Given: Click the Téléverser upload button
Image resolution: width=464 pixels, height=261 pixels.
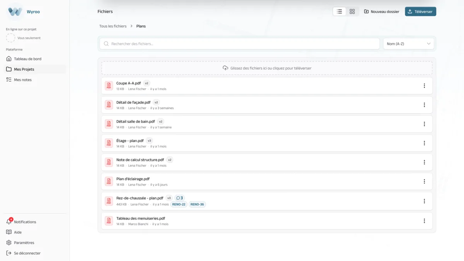Looking at the screenshot, I should click(421, 12).
